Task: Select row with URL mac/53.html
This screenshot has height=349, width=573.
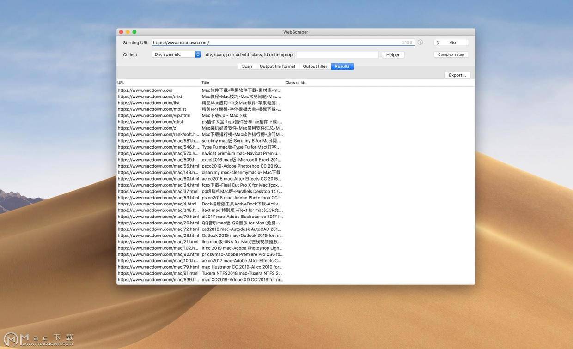Action: coord(296,198)
